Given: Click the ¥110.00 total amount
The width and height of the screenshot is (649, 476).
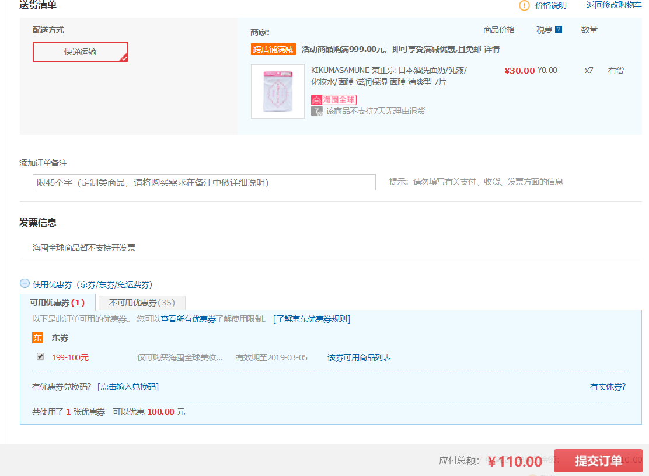Looking at the screenshot, I should (x=515, y=461).
